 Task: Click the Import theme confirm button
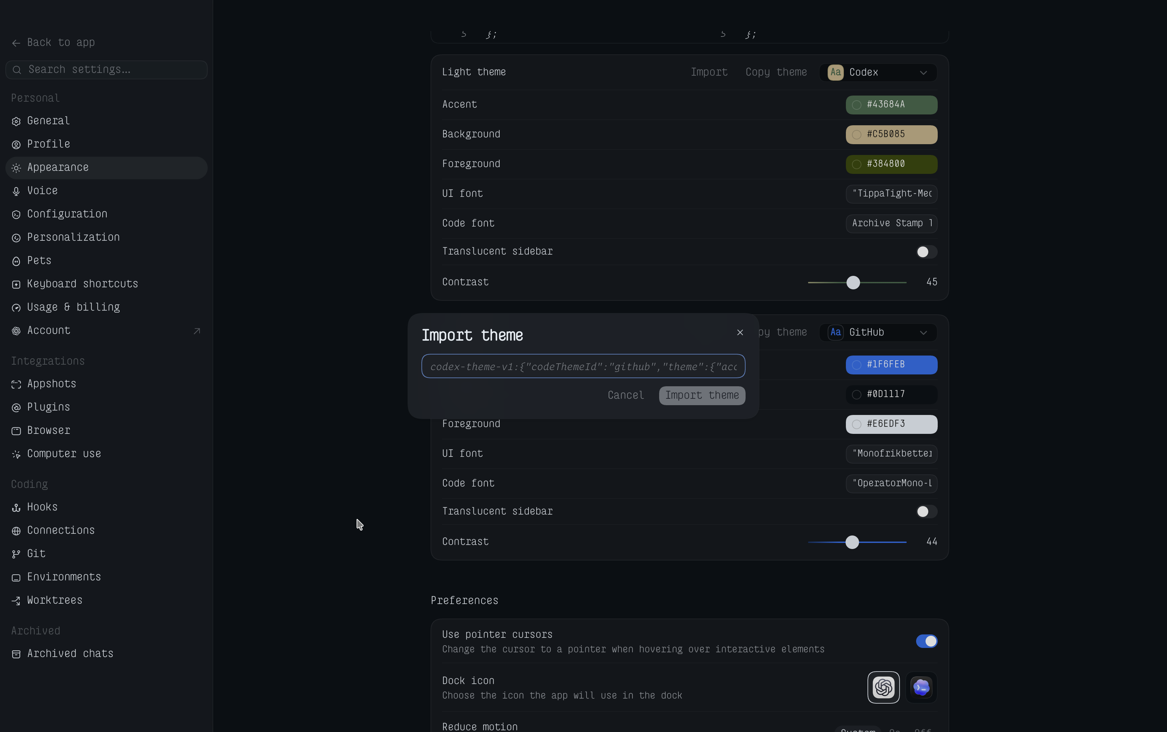coord(702,395)
